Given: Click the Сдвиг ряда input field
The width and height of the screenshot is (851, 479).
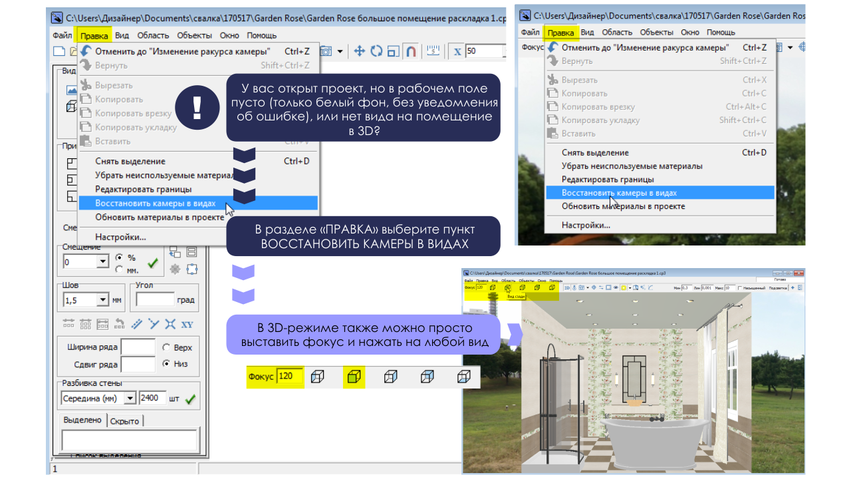Looking at the screenshot, I should 138,364.
